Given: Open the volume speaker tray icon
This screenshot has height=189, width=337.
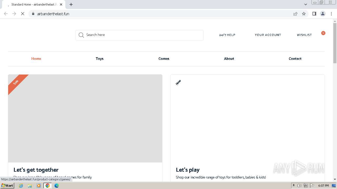Looking at the screenshot, I should click(299, 186).
